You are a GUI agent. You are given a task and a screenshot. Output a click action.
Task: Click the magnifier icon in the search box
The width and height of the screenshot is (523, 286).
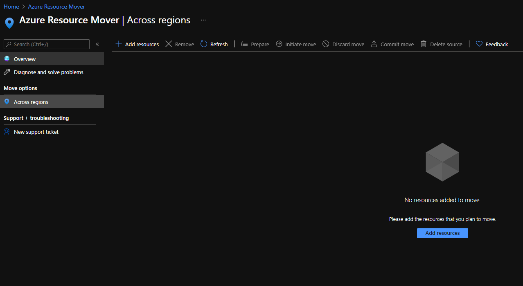click(x=9, y=44)
